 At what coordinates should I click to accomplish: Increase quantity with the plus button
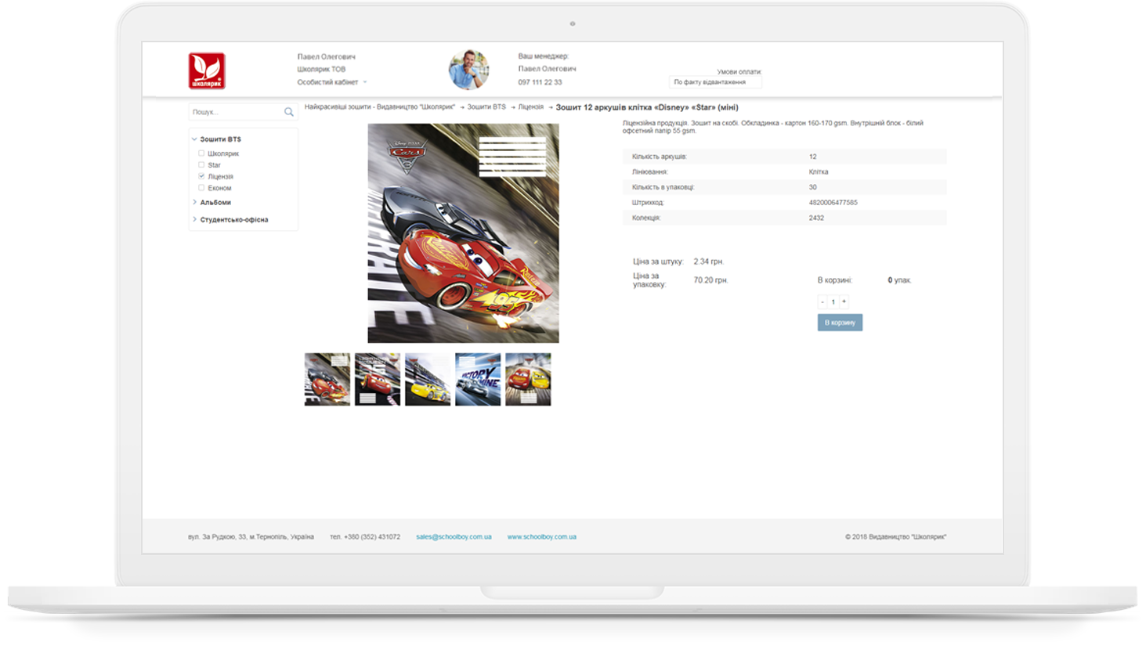click(844, 301)
